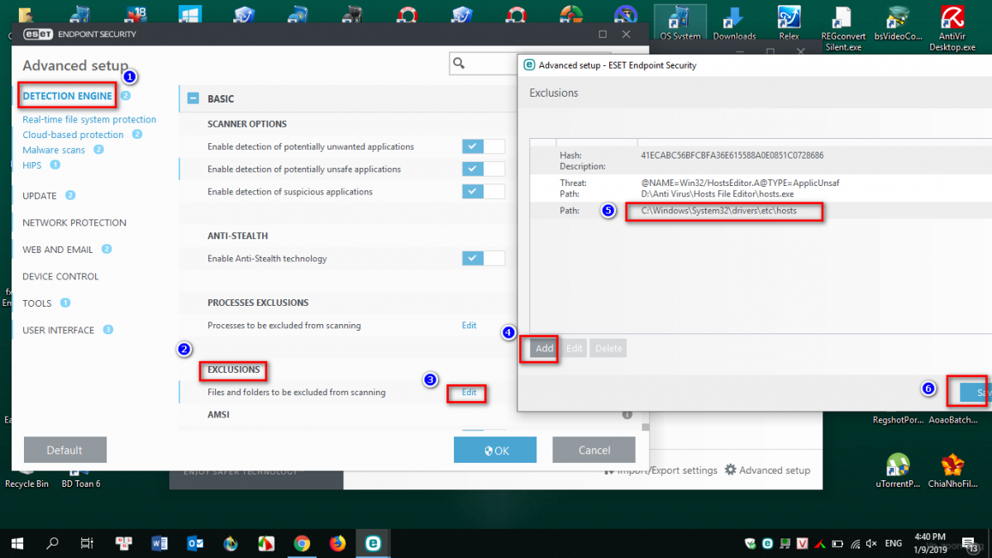The width and height of the screenshot is (992, 558).
Task: Select the C:\Windows hosts path exclusion row
Action: pos(718,212)
